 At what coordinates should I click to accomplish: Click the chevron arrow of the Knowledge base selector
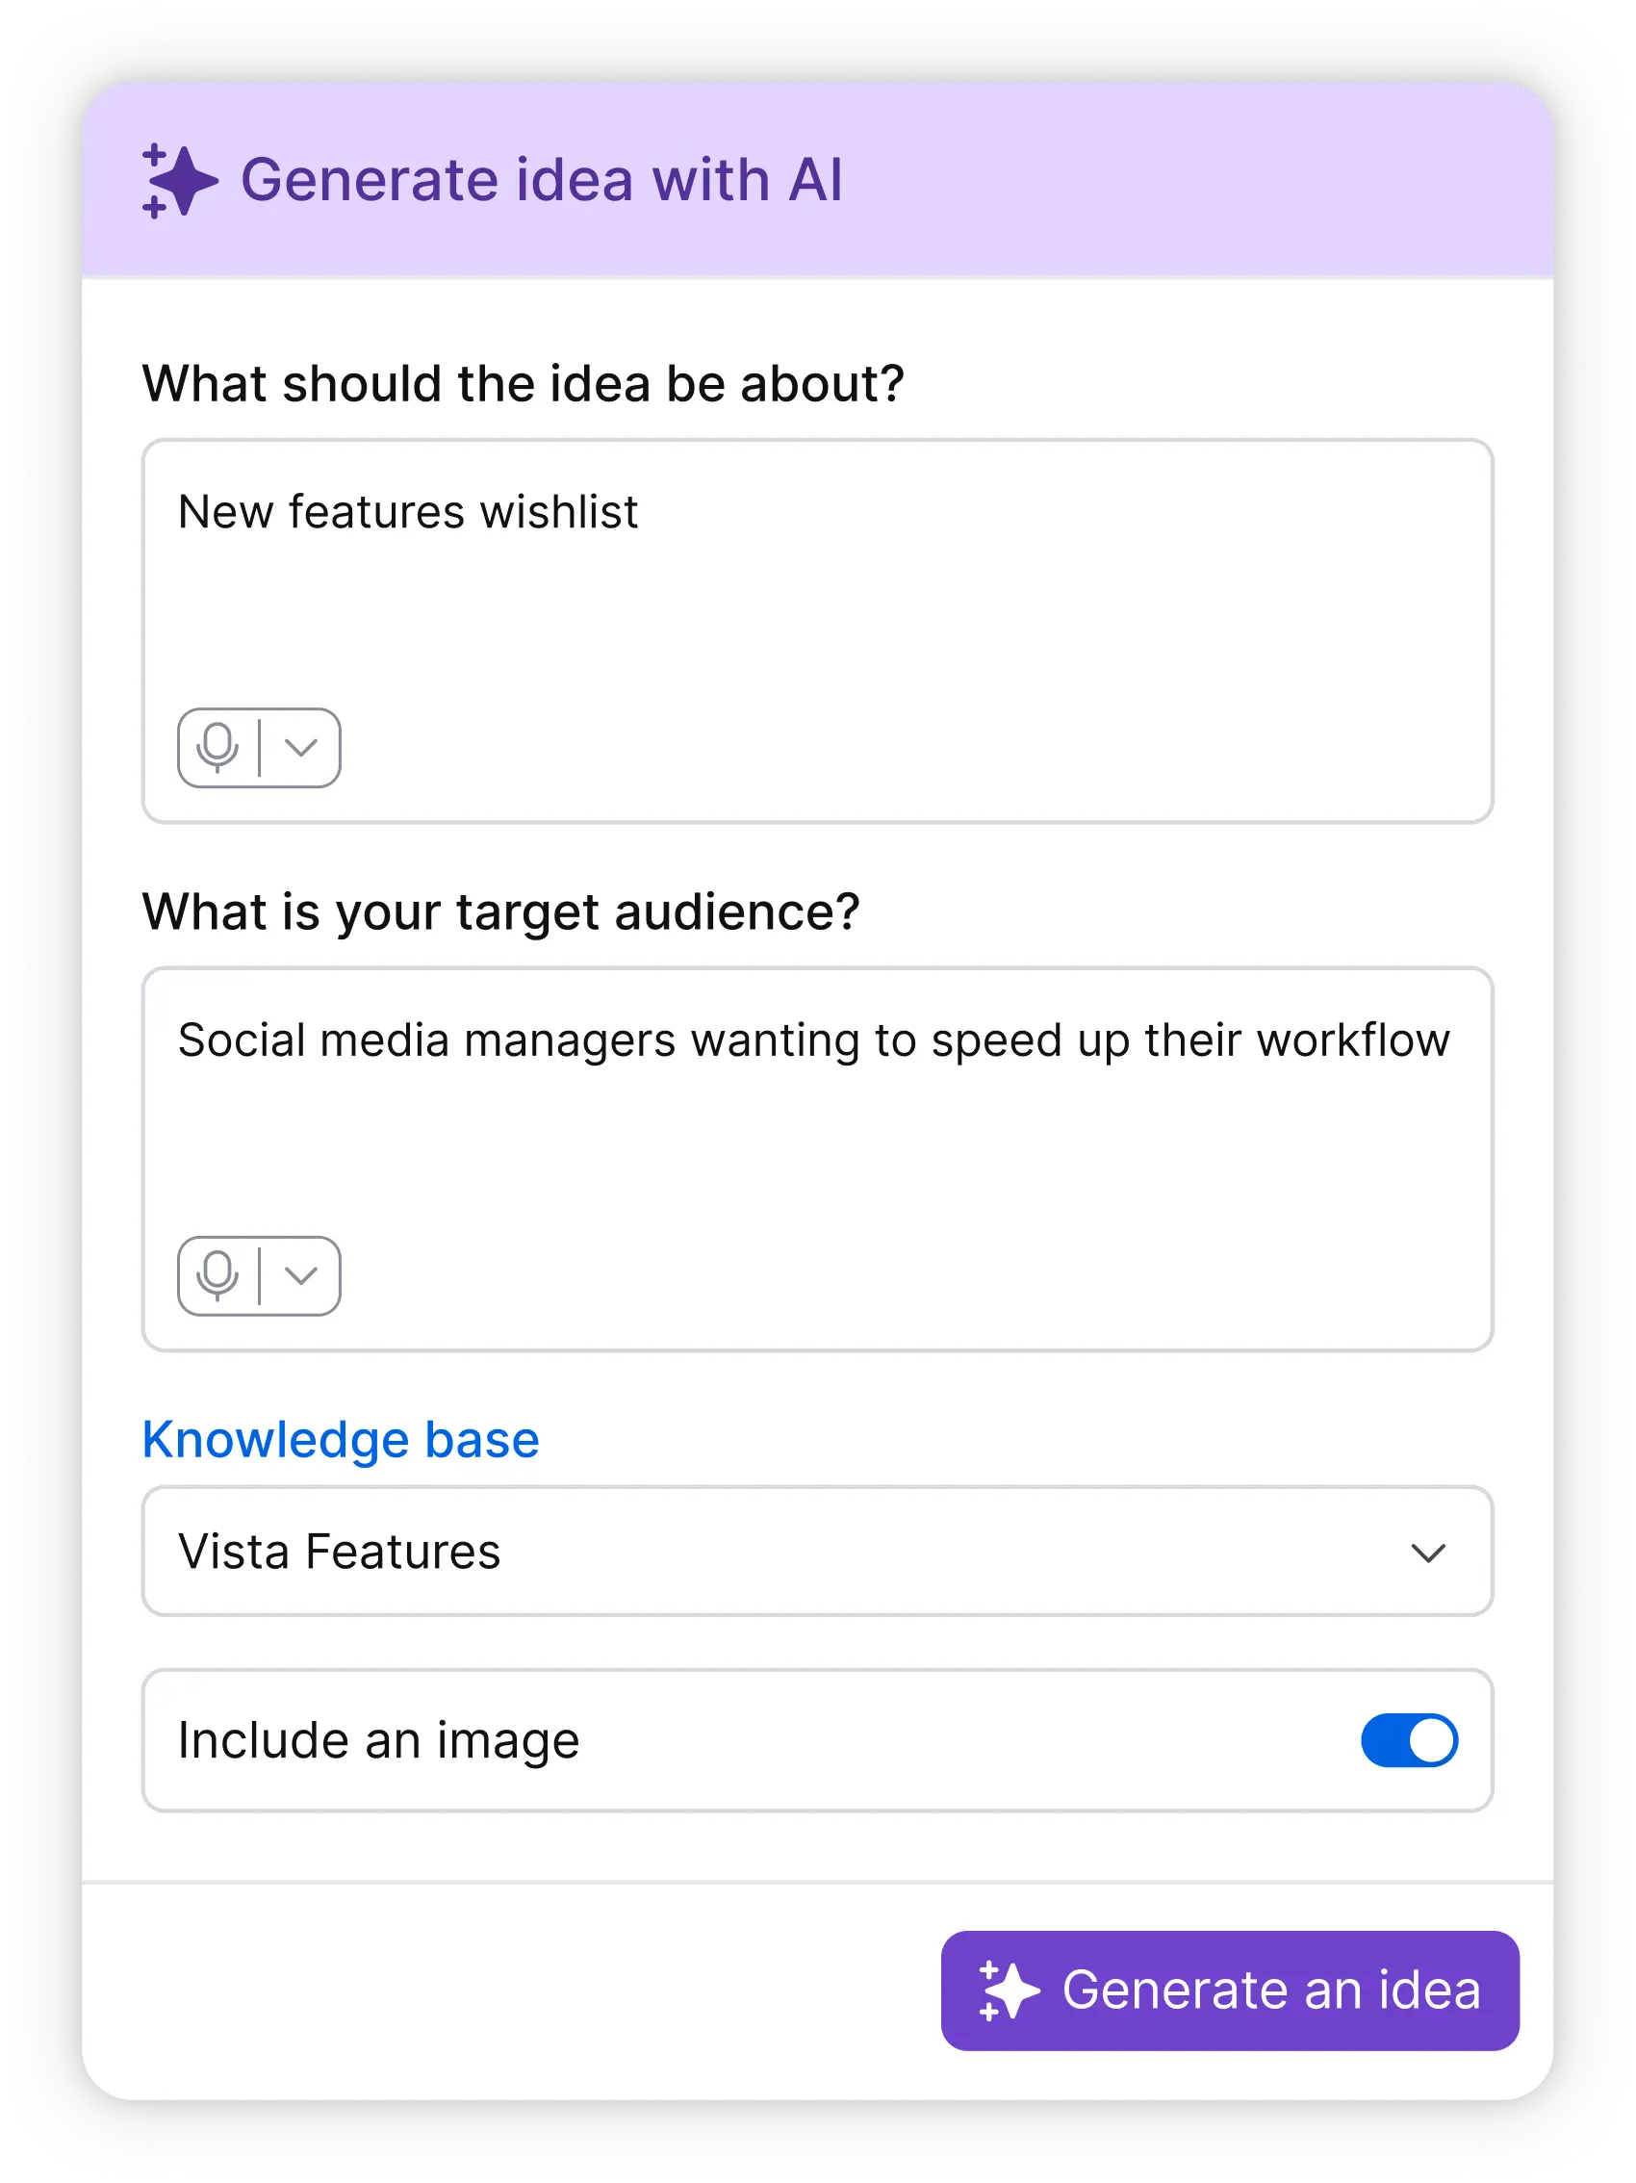(x=1427, y=1553)
